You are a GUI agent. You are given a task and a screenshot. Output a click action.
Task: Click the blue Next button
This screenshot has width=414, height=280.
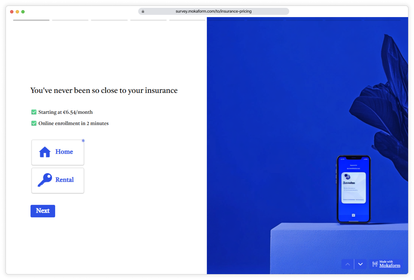point(43,211)
